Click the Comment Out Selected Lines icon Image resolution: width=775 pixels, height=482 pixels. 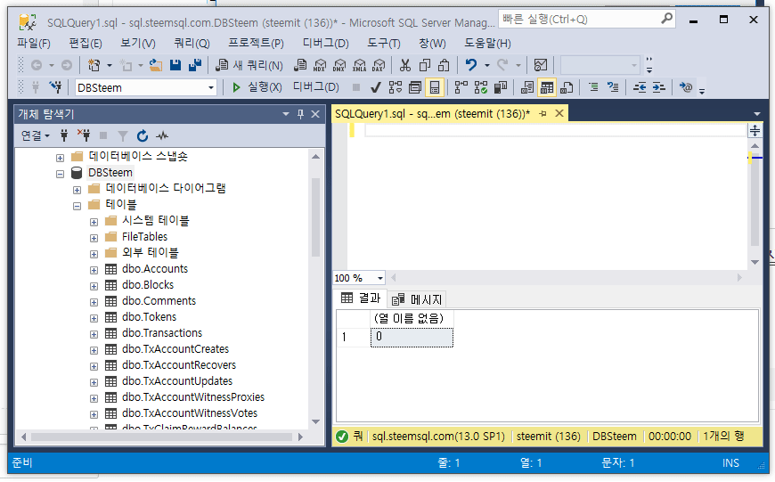pos(593,87)
